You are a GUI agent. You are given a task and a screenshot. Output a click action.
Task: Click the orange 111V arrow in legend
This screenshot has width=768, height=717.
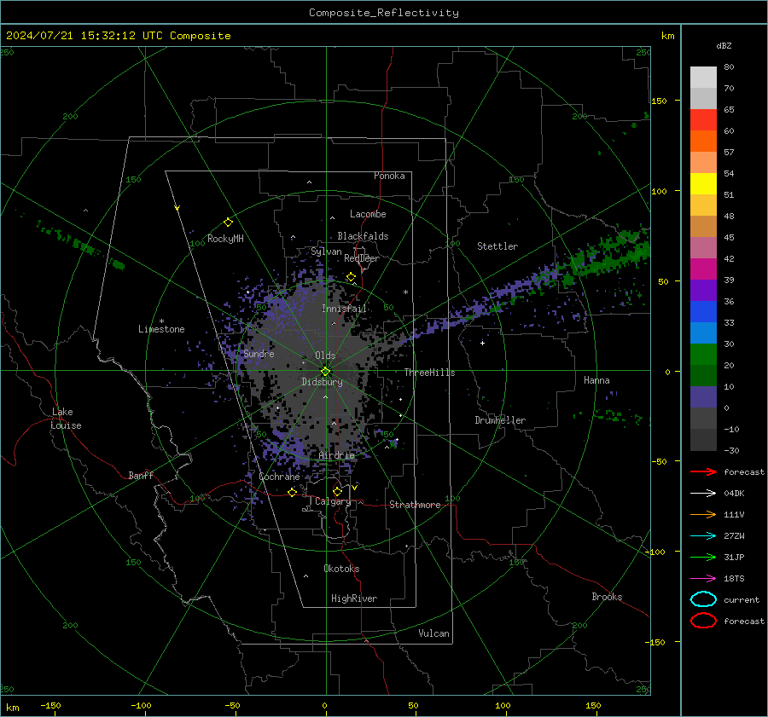pyautogui.click(x=703, y=514)
